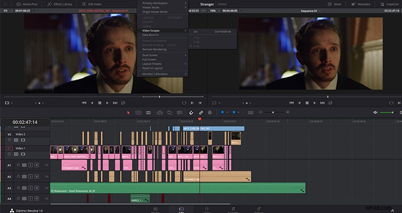Mute audio track A2
402x213 pixels.
coord(37,176)
